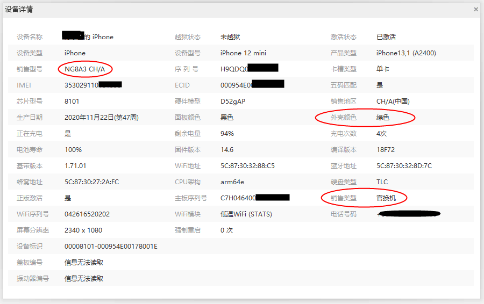Screen dimensions: 484x304
Task: Click the activation status value 已激活
Action: 386,37
